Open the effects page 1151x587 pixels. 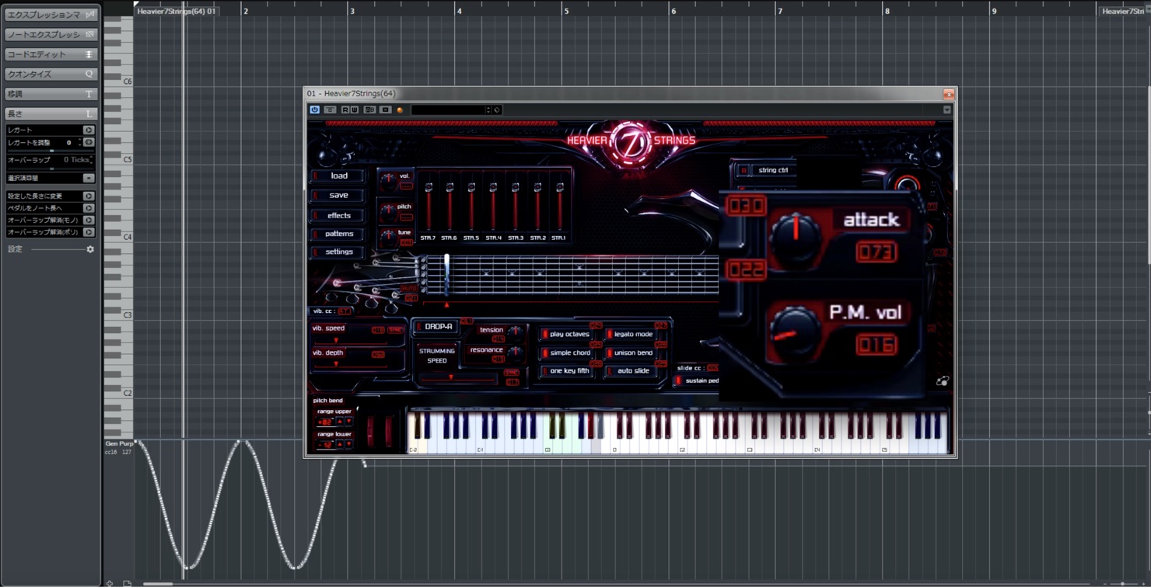[x=338, y=215]
